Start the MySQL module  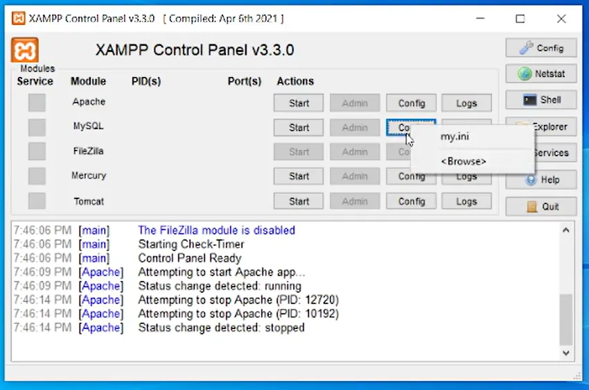point(299,128)
